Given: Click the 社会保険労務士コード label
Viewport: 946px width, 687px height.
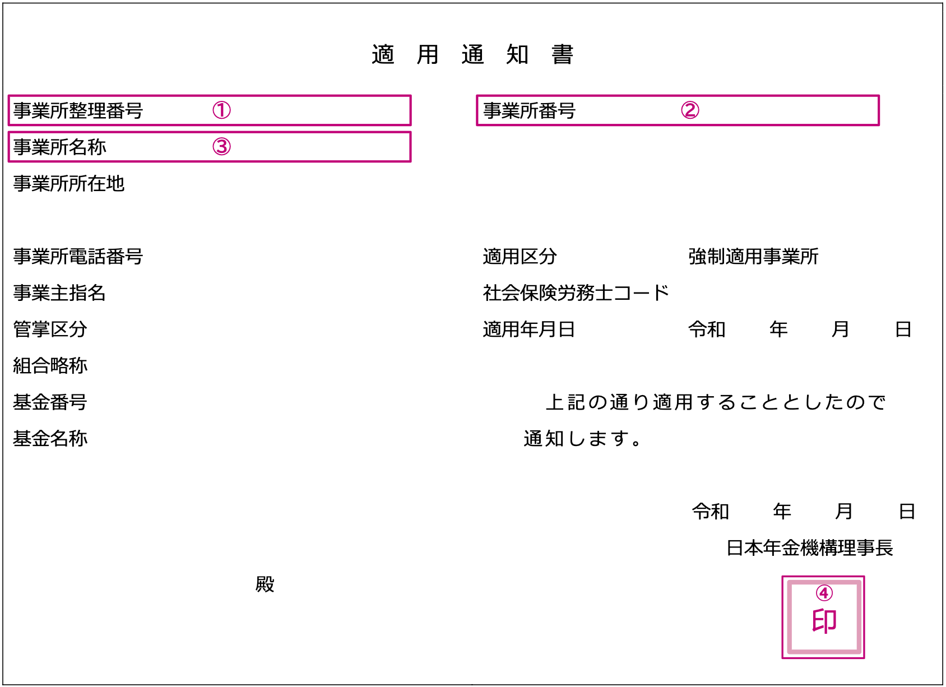Looking at the screenshot, I should 576,293.
